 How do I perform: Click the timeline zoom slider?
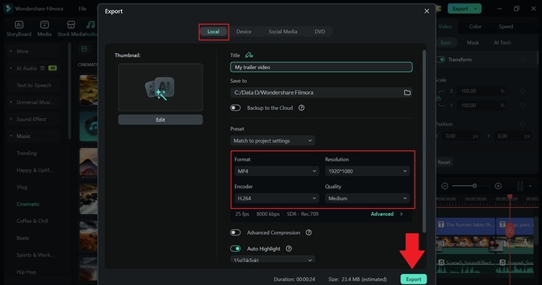coord(472,186)
